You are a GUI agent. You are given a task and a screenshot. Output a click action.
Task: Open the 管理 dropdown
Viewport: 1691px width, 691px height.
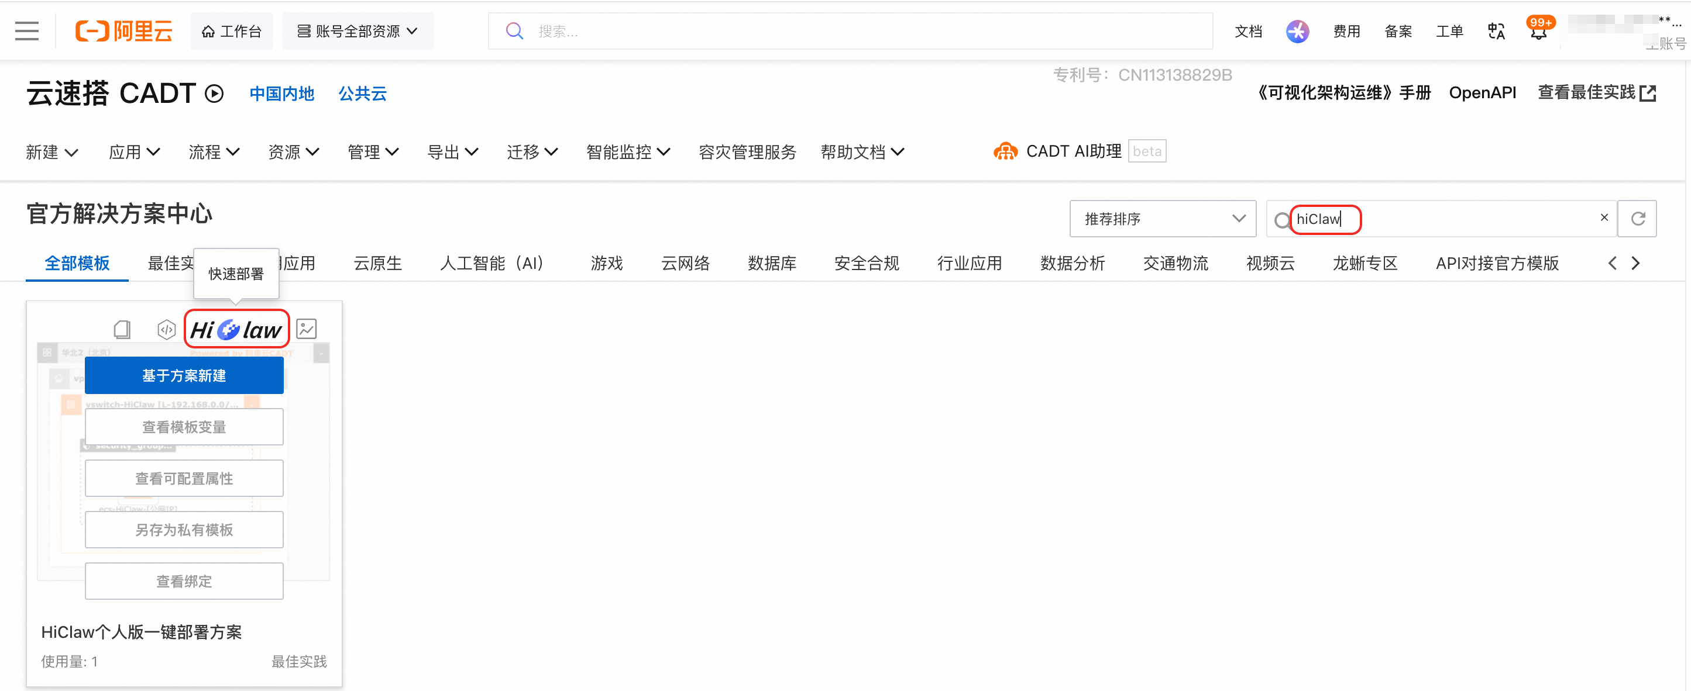coord(373,152)
